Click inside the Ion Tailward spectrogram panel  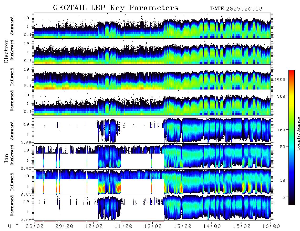click(152, 182)
